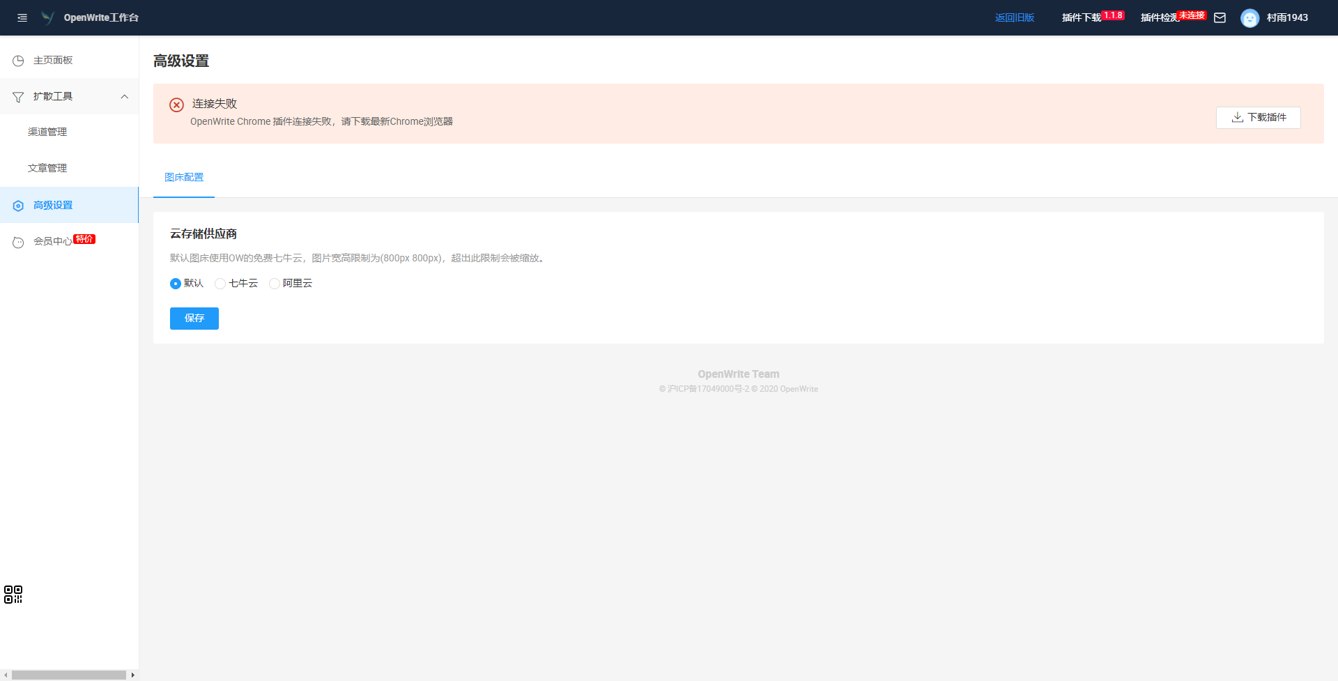Open 主页面板 dashboard in sidebar
Screen dimensions: 1338x681
coord(53,61)
